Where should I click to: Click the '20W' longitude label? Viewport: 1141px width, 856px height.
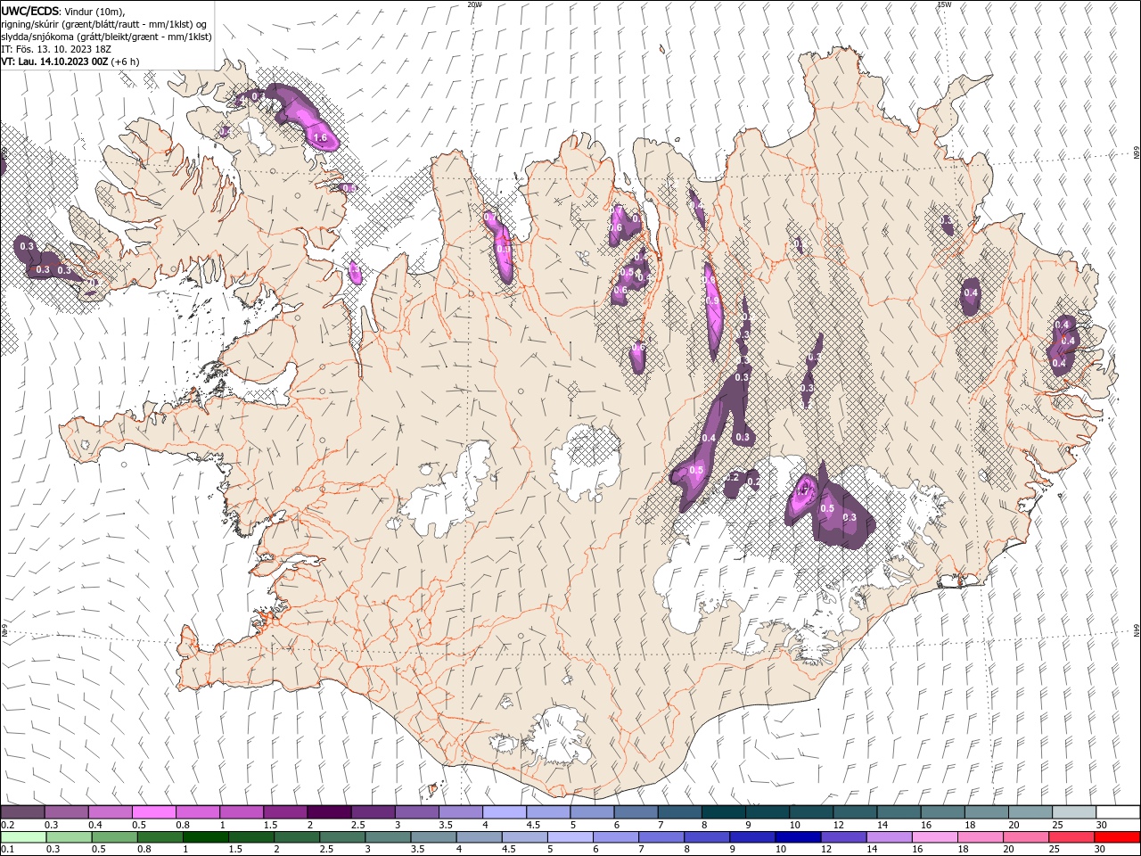point(475,4)
